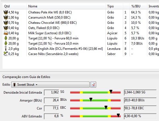Screen dimensions: 159x121
Task: Select the Cacao Nibs flavor icon
Action: point(6,54)
